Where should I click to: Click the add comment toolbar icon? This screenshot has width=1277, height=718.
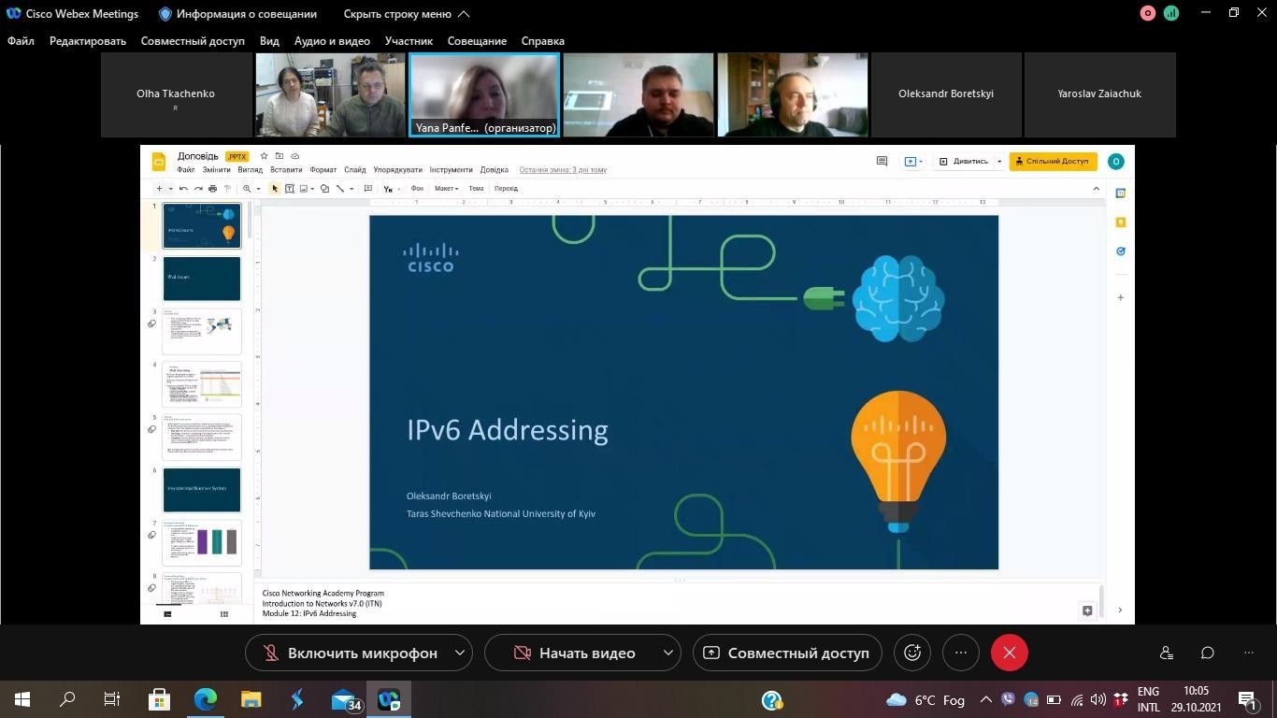pos(367,189)
